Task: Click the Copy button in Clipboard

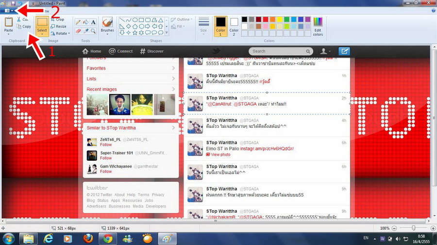Action: 23,27
